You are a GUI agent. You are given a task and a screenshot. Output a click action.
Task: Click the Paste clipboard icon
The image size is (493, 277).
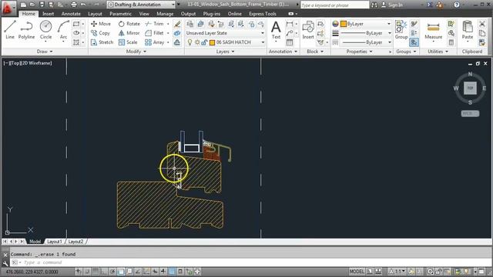468,30
